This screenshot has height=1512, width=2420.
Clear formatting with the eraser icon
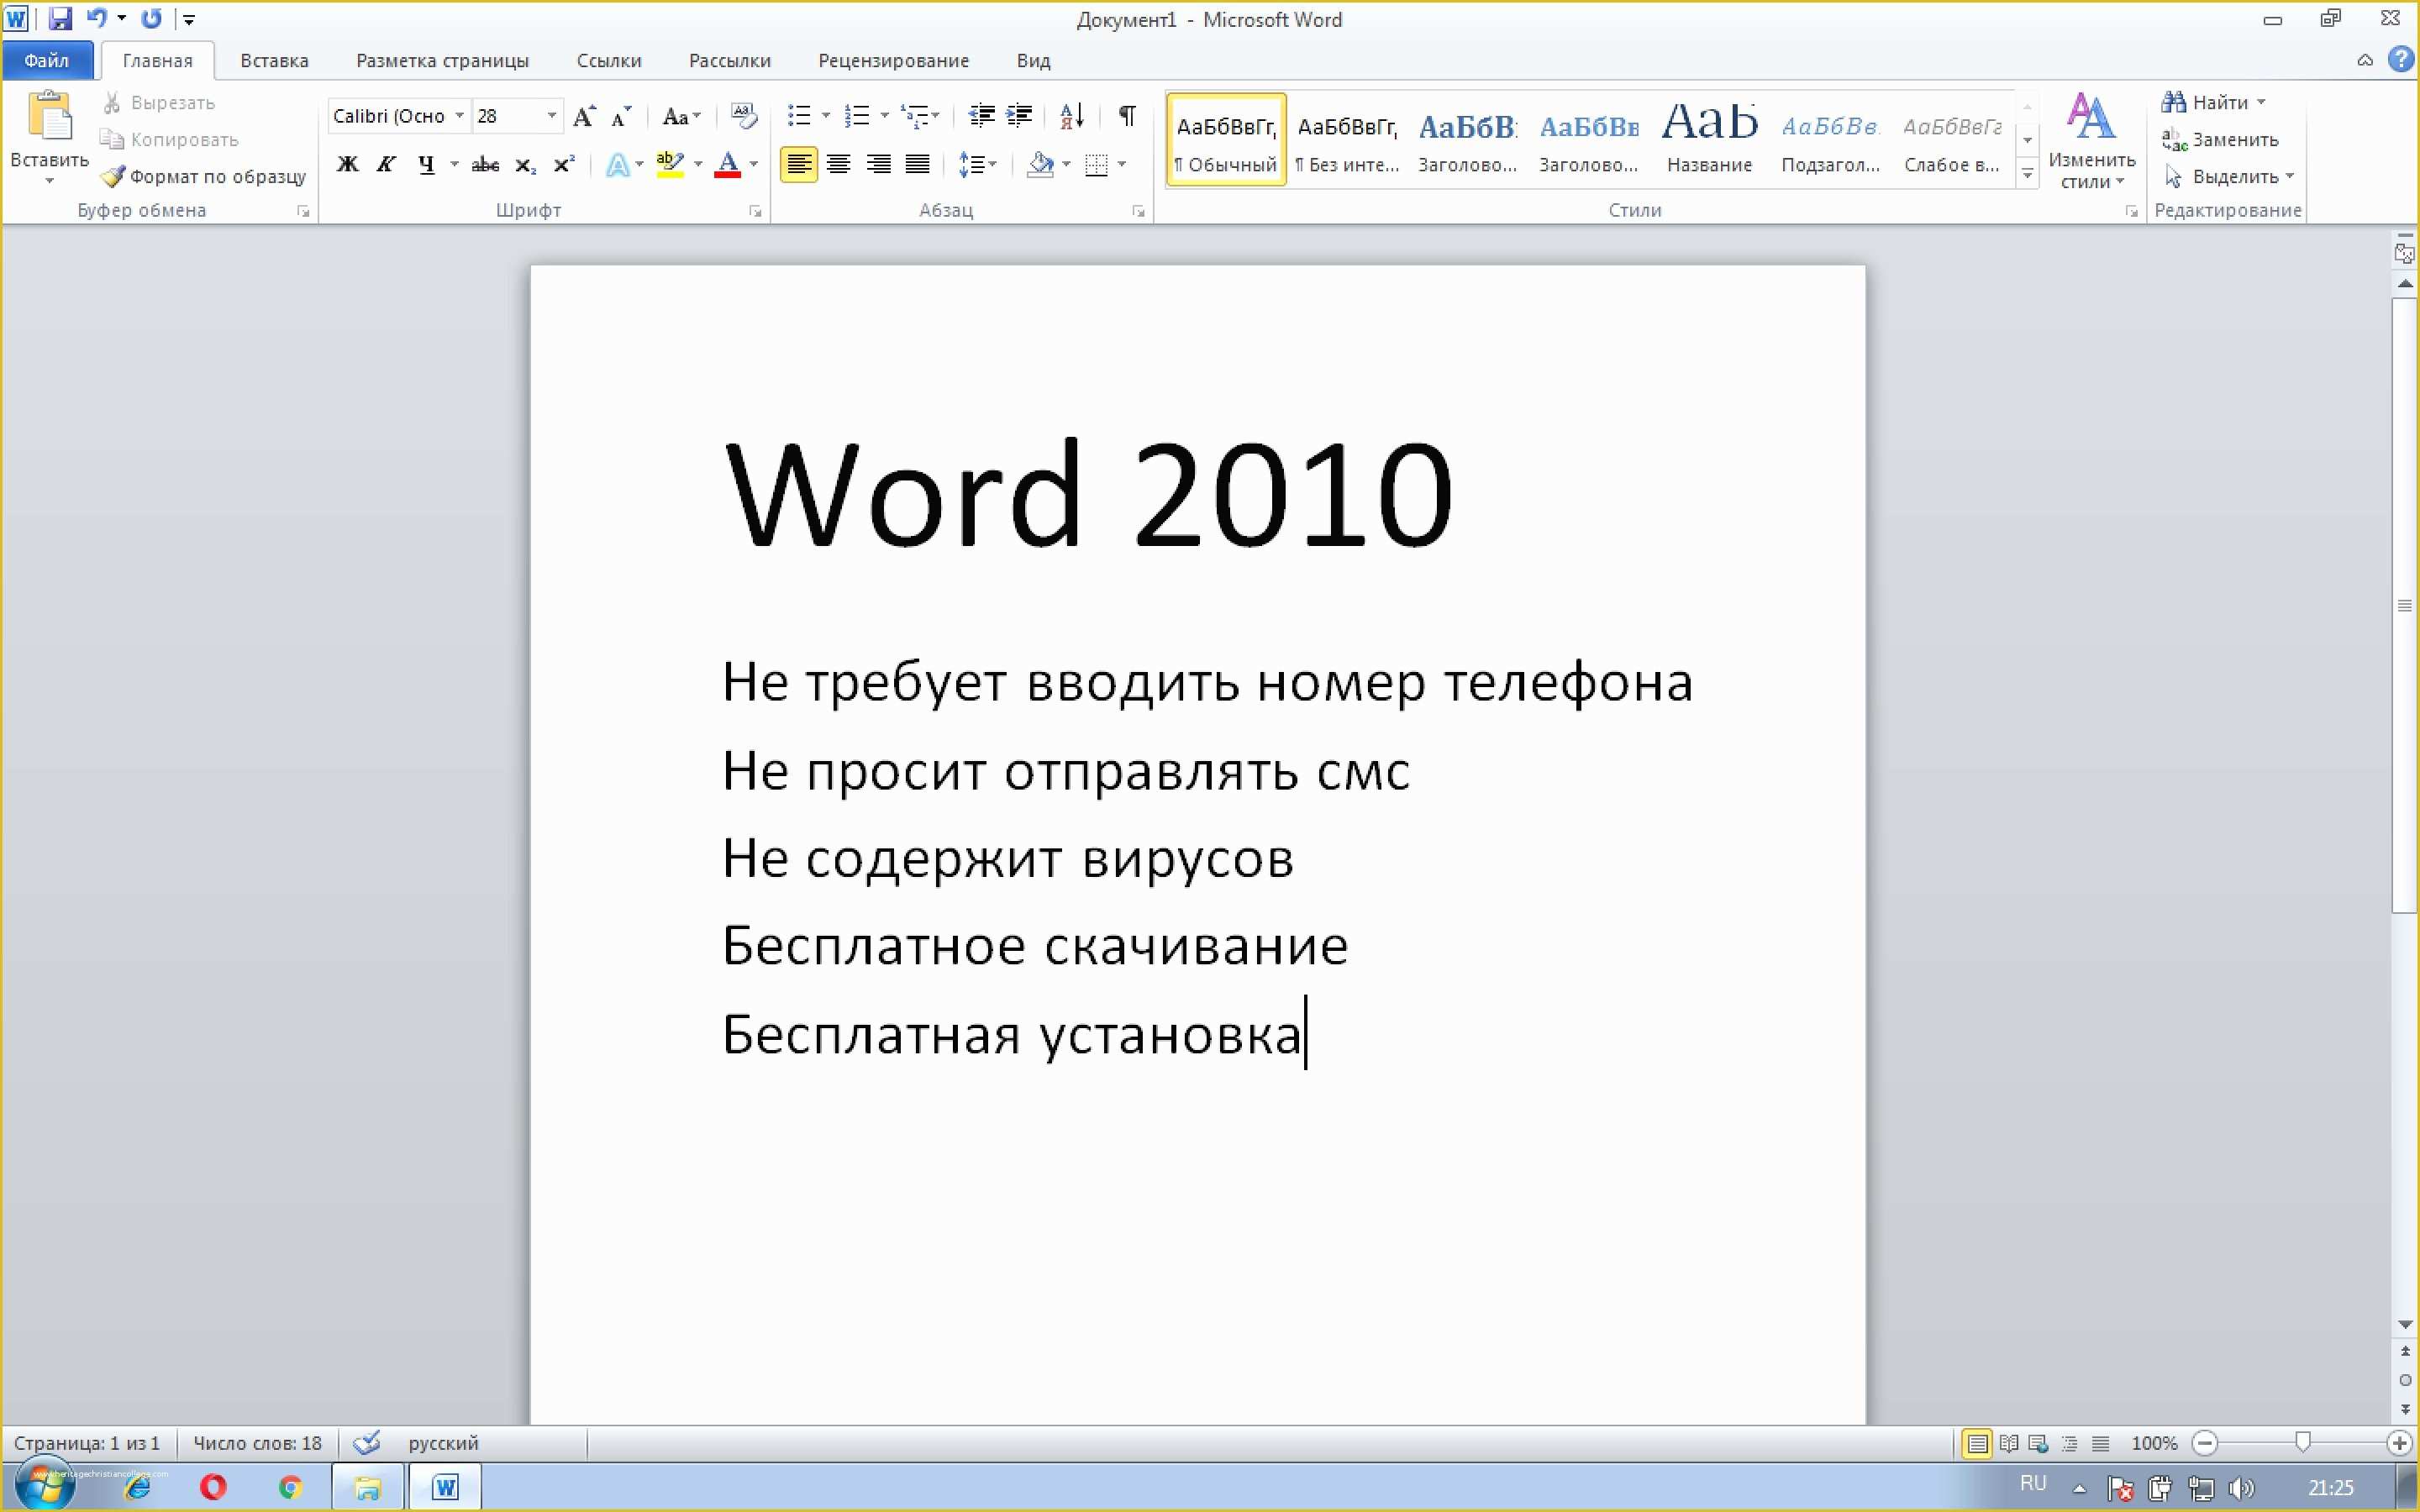coord(743,116)
